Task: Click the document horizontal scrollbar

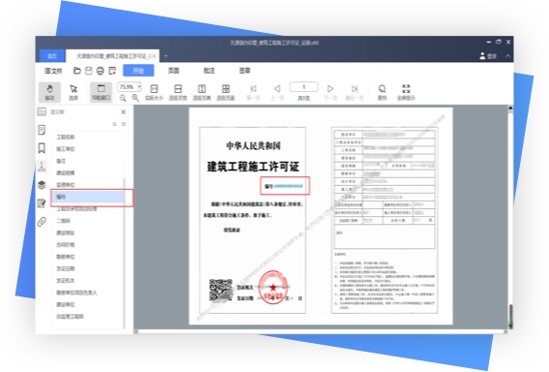Action: tap(320, 331)
